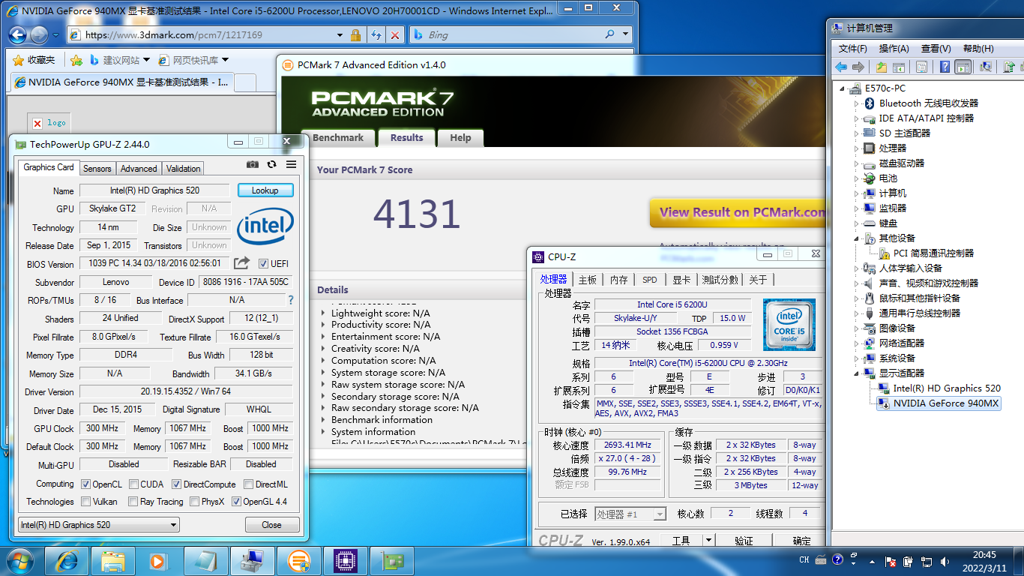This screenshot has width=1024, height=576.
Task: Expand Bluetooth 无线电收发器 tree node
Action: tap(856, 103)
